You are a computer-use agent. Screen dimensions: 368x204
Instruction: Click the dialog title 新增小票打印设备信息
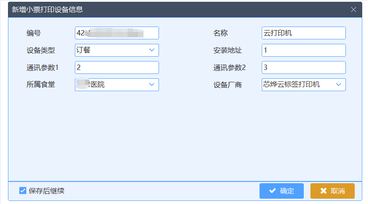tap(47, 9)
